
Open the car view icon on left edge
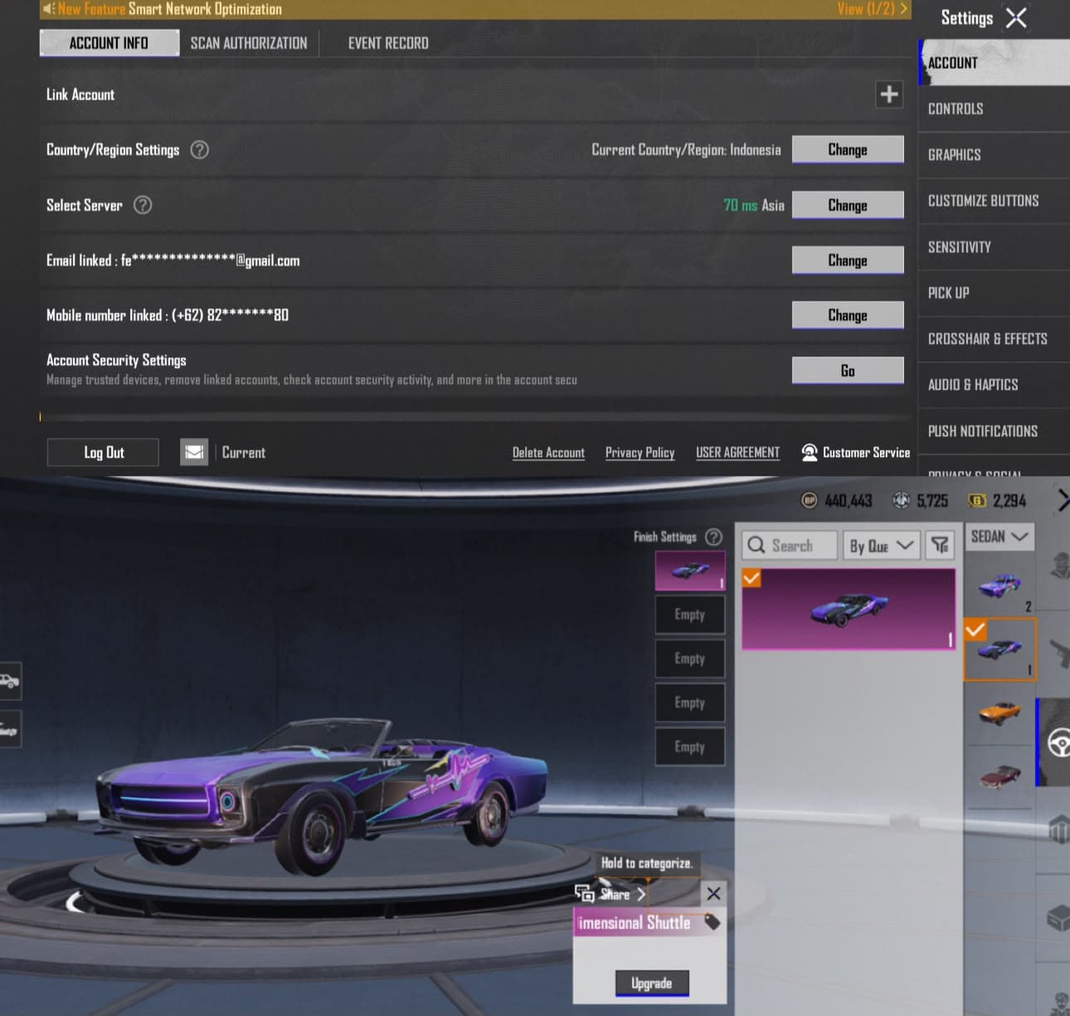pos(9,681)
